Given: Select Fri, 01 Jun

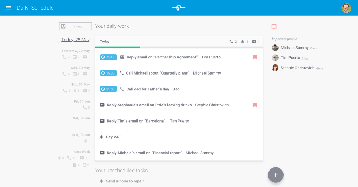Looking at the screenshot, I should (82, 101).
